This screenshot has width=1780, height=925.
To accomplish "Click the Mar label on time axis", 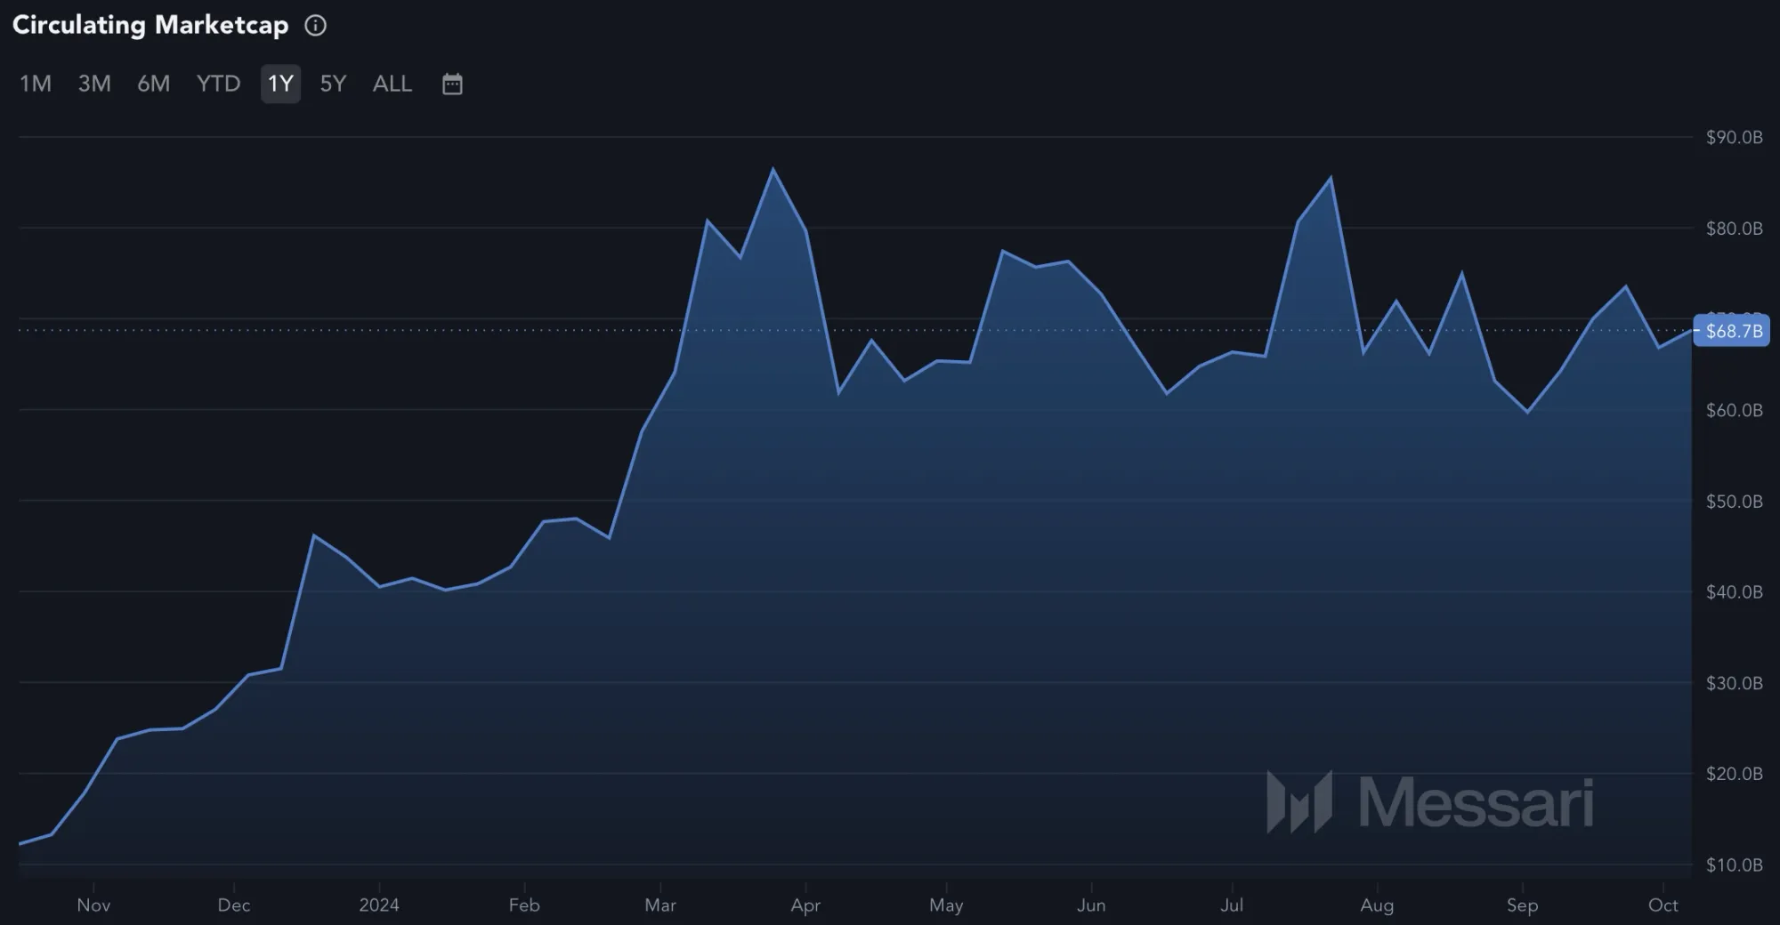I will click(x=660, y=905).
